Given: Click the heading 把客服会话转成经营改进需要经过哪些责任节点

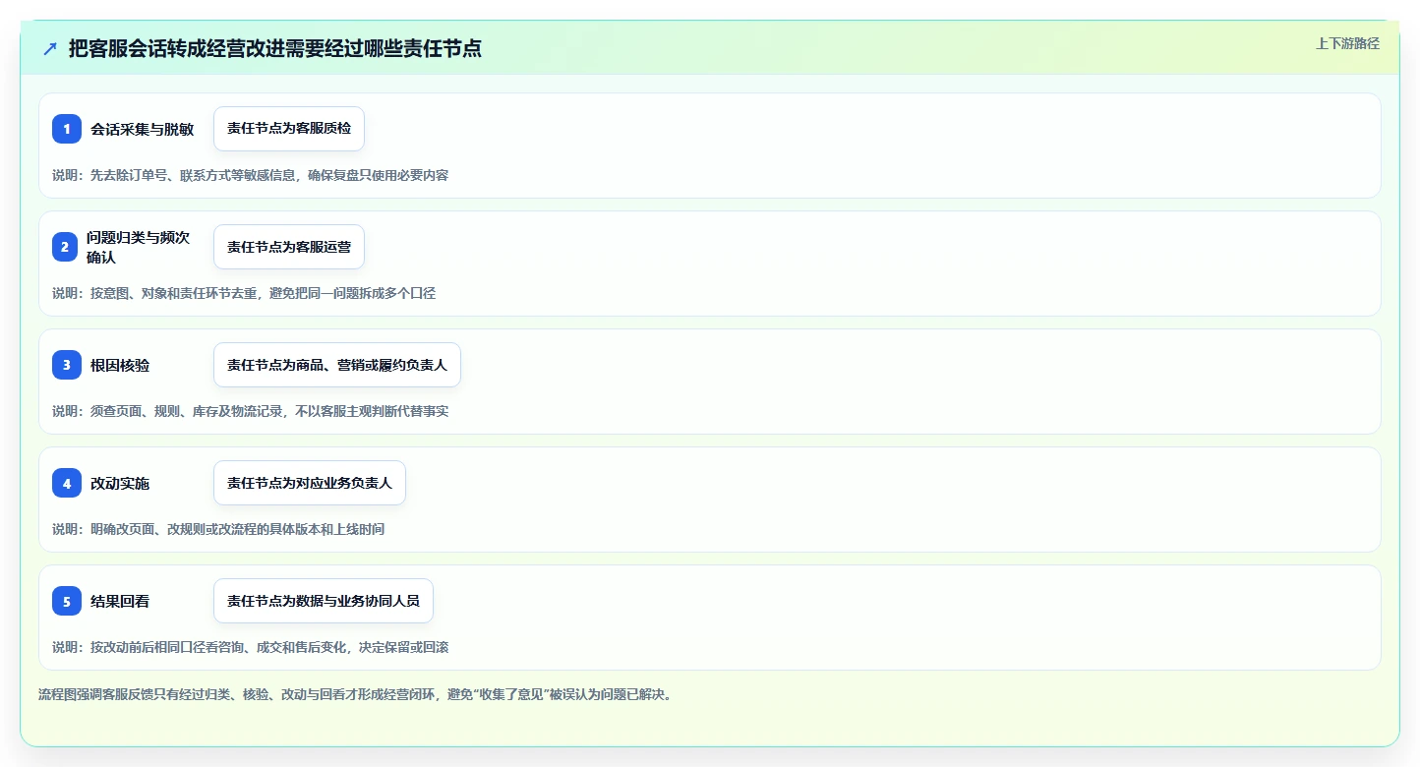Looking at the screenshot, I should tap(275, 48).
